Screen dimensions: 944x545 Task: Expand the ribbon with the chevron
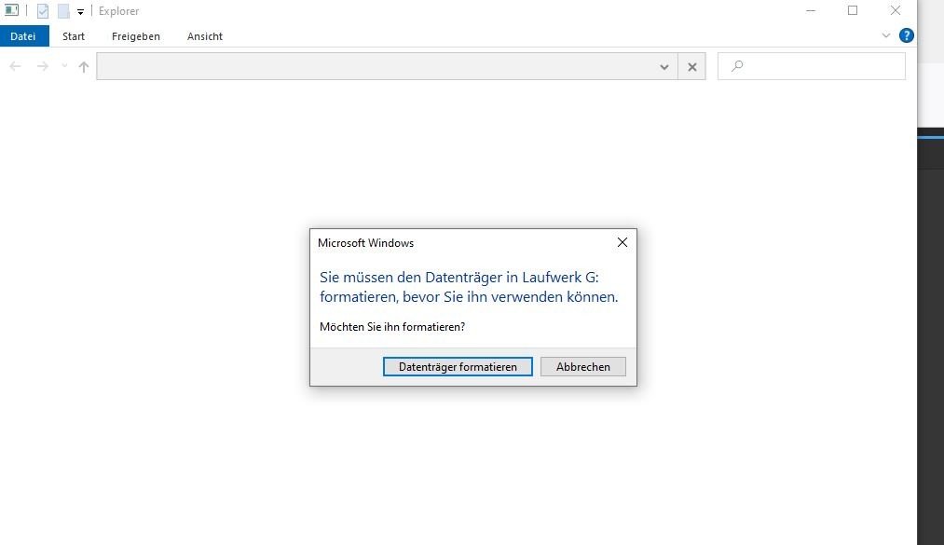point(885,35)
